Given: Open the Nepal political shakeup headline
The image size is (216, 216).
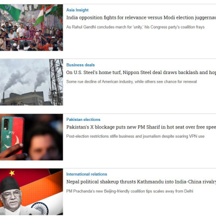Looking at the screenshot, I should pos(141,182).
